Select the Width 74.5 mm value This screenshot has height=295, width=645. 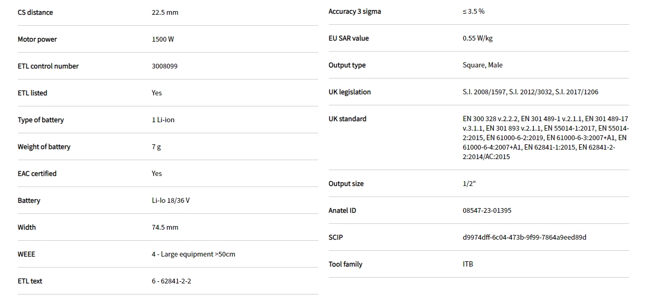[x=165, y=228]
